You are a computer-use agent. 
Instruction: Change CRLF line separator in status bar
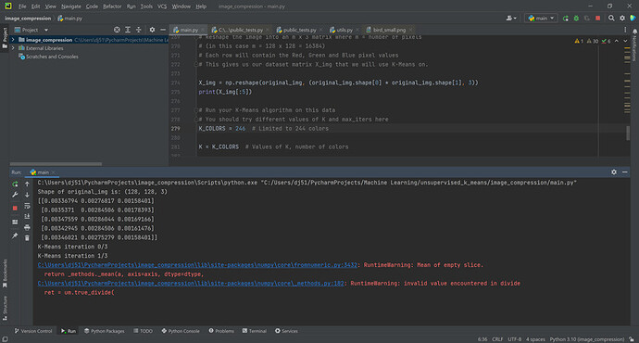(x=497, y=339)
